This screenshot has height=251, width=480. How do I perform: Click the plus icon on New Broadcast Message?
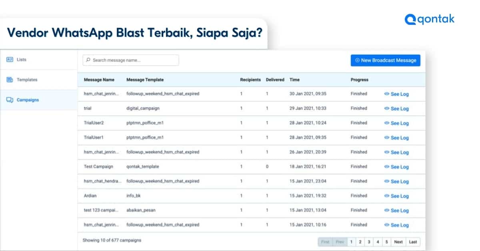tap(357, 60)
